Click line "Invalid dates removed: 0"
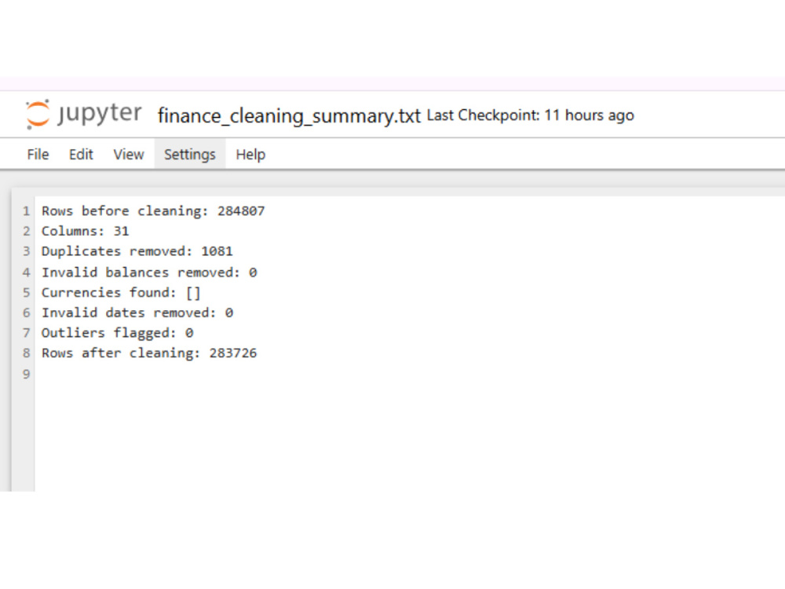 click(x=137, y=313)
